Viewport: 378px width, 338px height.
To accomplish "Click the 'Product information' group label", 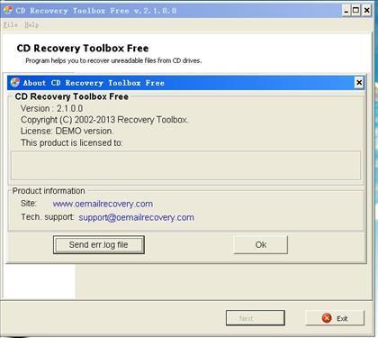I will (x=49, y=191).
